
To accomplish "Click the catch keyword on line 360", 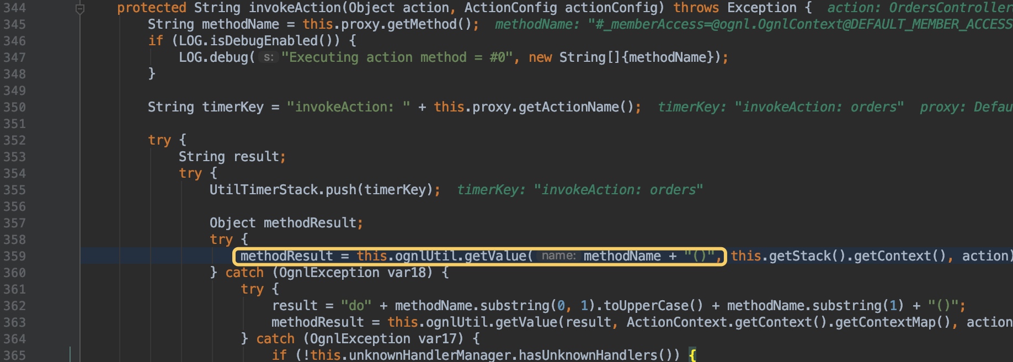I will coord(244,273).
